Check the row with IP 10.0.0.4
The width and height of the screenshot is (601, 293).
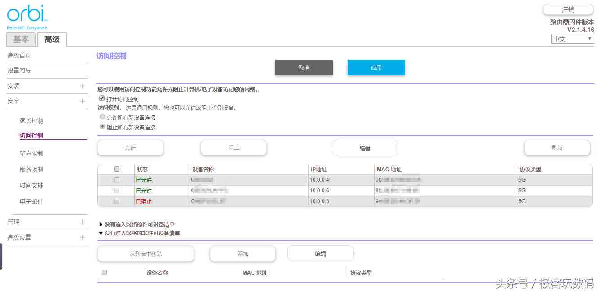point(117,180)
